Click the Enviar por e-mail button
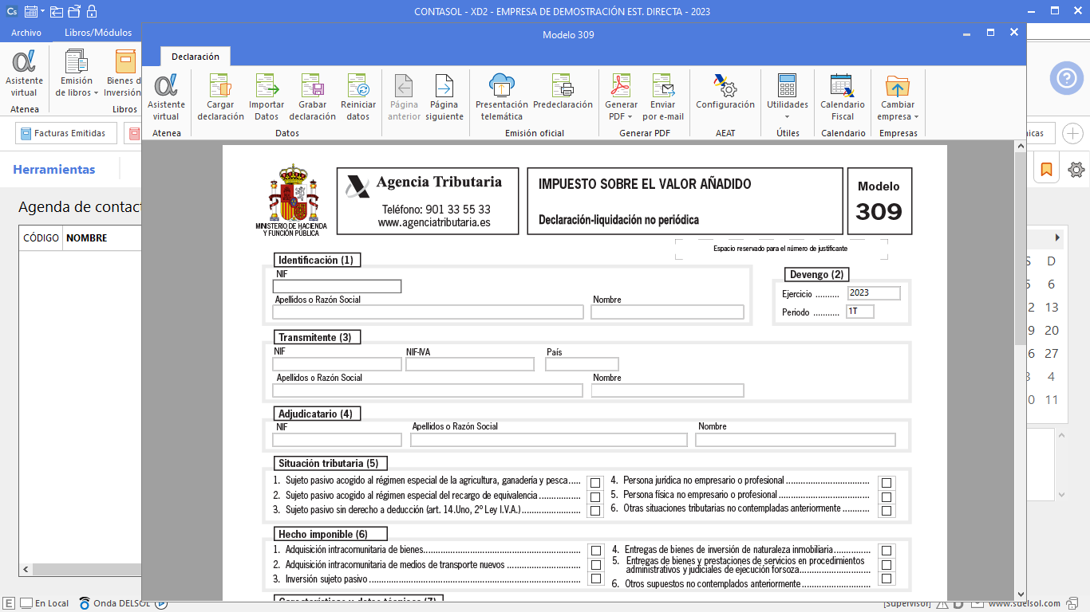This screenshot has width=1090, height=612. 663,97
